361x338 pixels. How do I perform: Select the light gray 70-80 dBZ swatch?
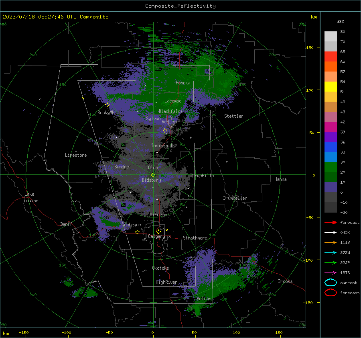[331, 36]
